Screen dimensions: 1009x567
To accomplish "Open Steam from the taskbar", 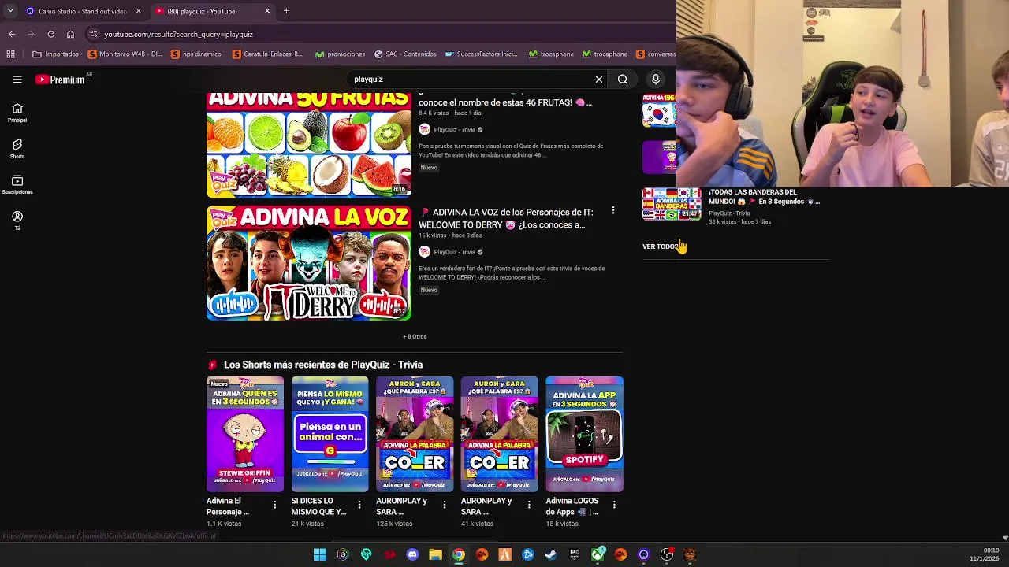I will point(551,554).
